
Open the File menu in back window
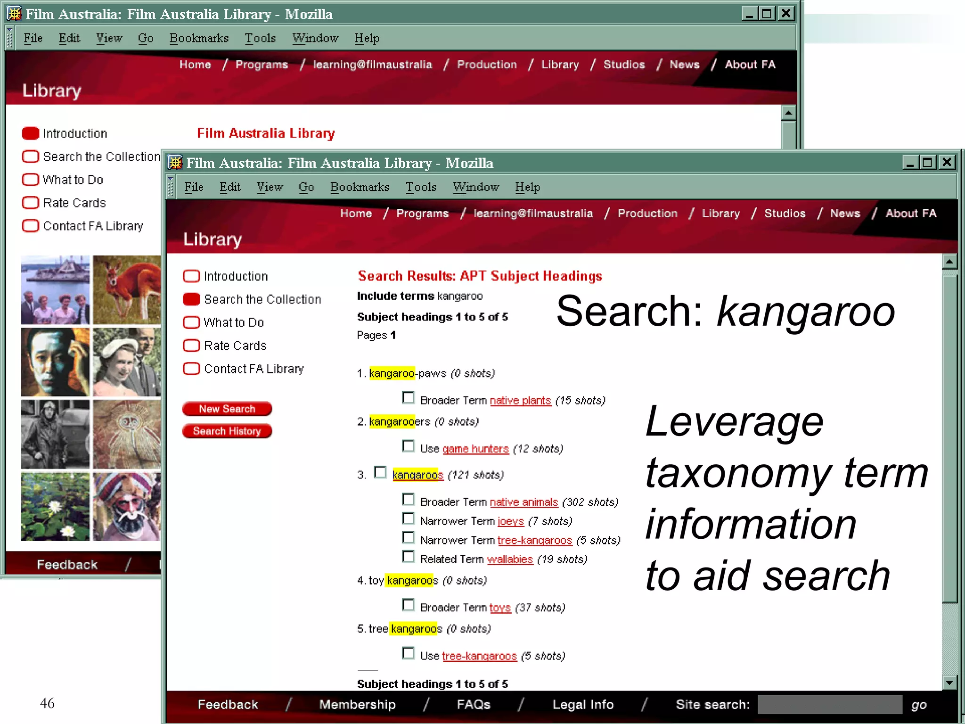(x=33, y=38)
